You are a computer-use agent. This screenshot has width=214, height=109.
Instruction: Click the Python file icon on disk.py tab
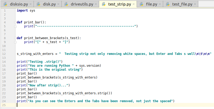[x=38, y=4]
